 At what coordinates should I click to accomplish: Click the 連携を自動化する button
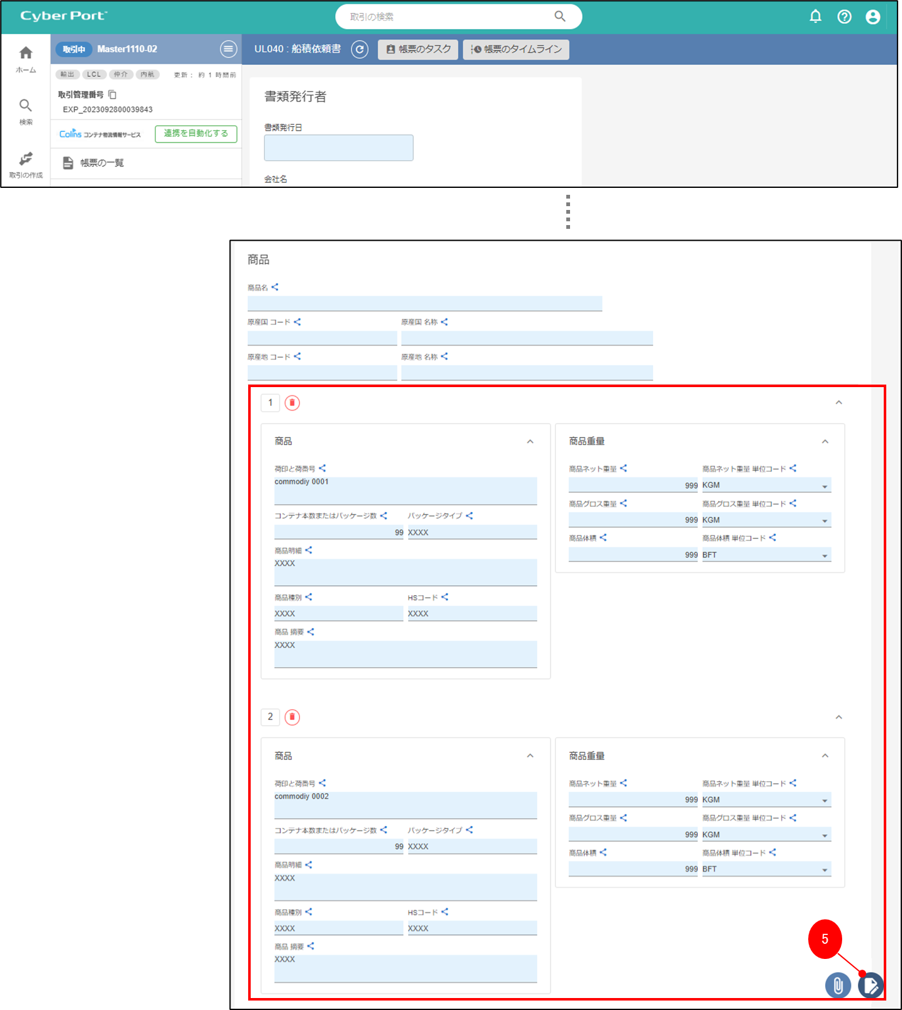(196, 134)
